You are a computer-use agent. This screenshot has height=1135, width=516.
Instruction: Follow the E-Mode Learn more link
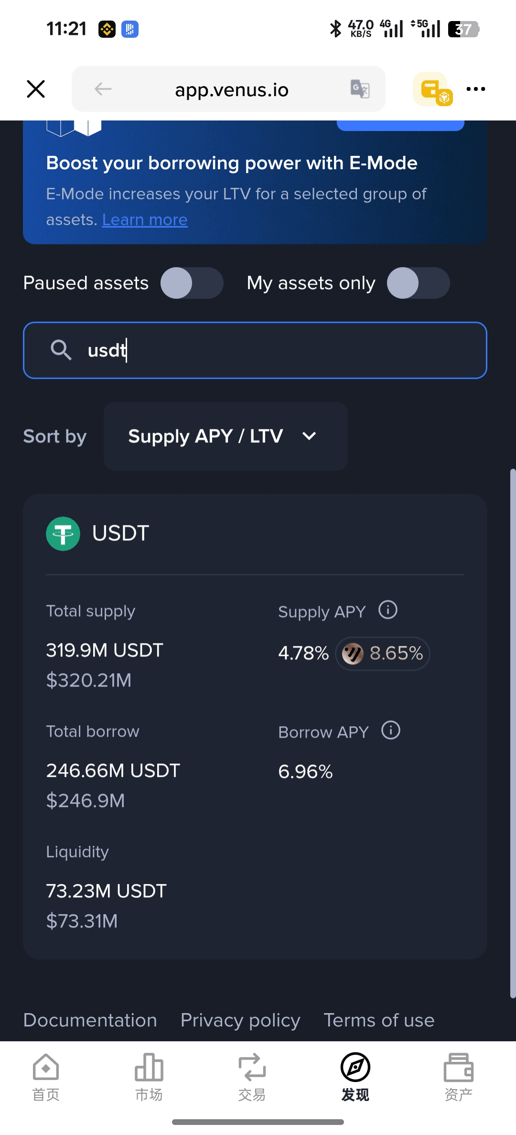coord(145,220)
